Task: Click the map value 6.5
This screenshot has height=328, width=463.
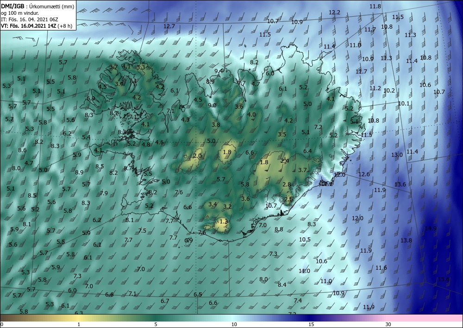Action: tap(198, 294)
